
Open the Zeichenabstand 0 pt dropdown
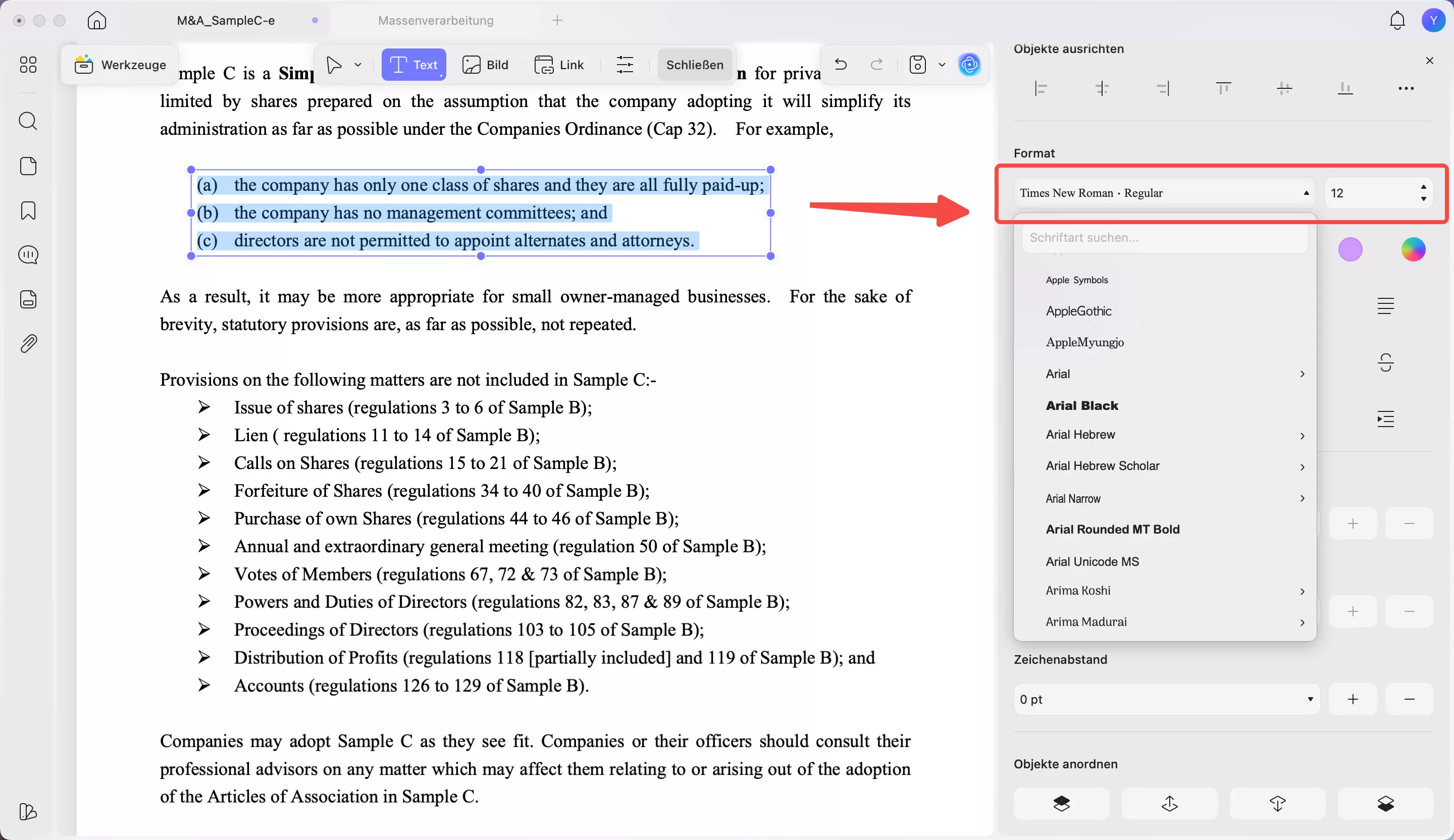click(1166, 699)
